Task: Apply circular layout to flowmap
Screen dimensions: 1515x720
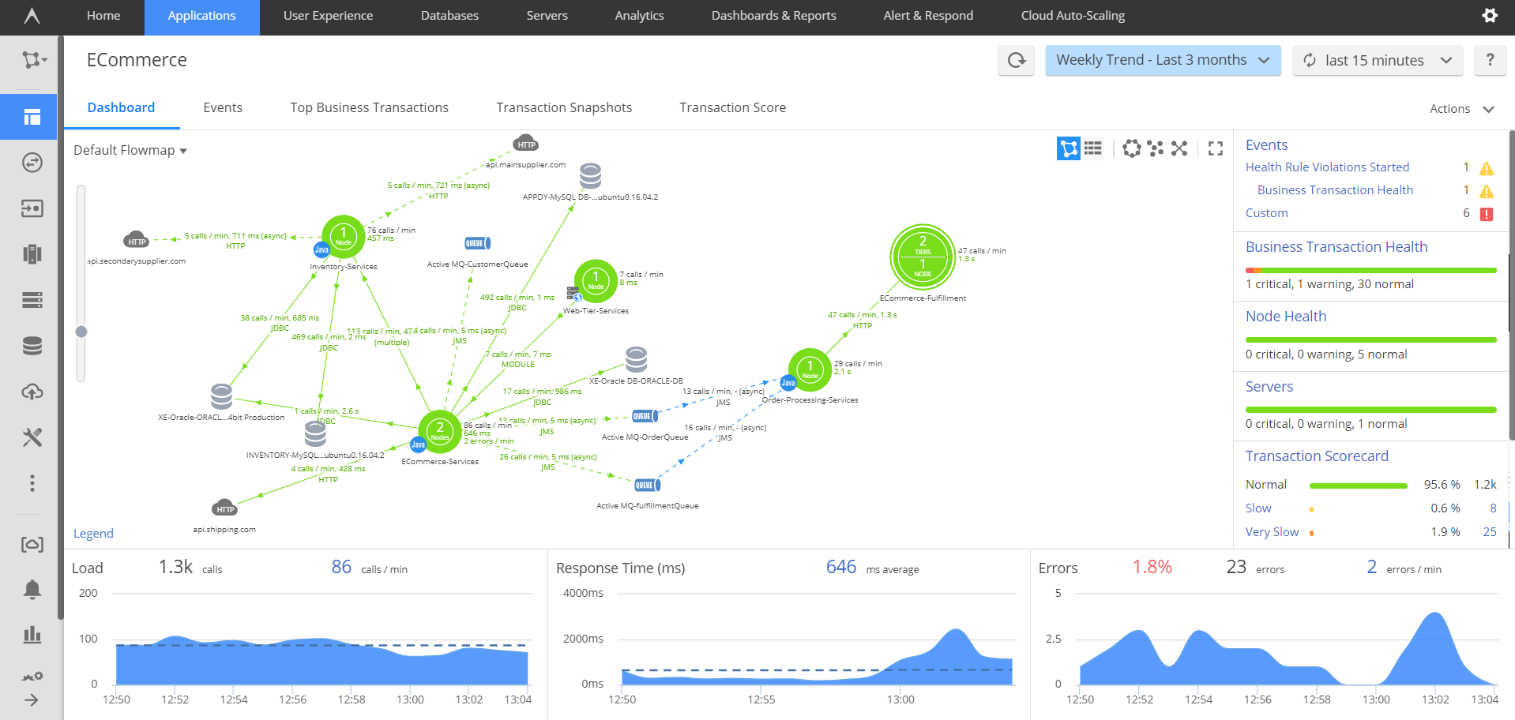Action: click(1131, 148)
